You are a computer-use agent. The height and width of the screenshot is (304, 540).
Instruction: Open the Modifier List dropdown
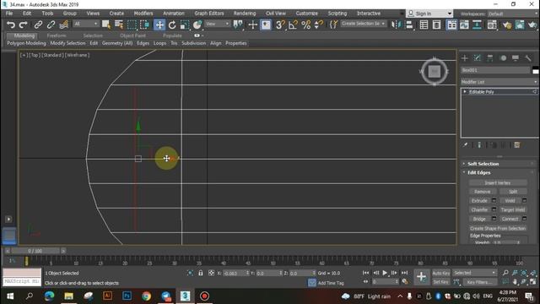(x=499, y=82)
